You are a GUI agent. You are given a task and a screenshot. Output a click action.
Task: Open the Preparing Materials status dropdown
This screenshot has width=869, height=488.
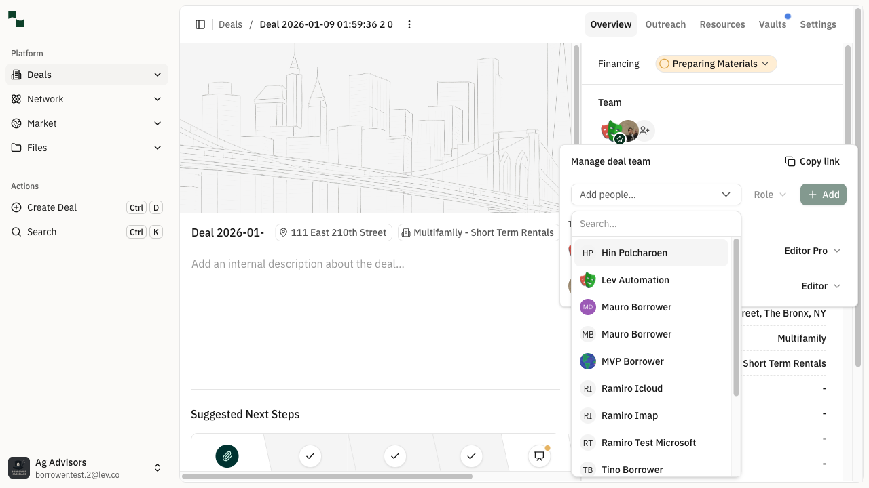[715, 63]
